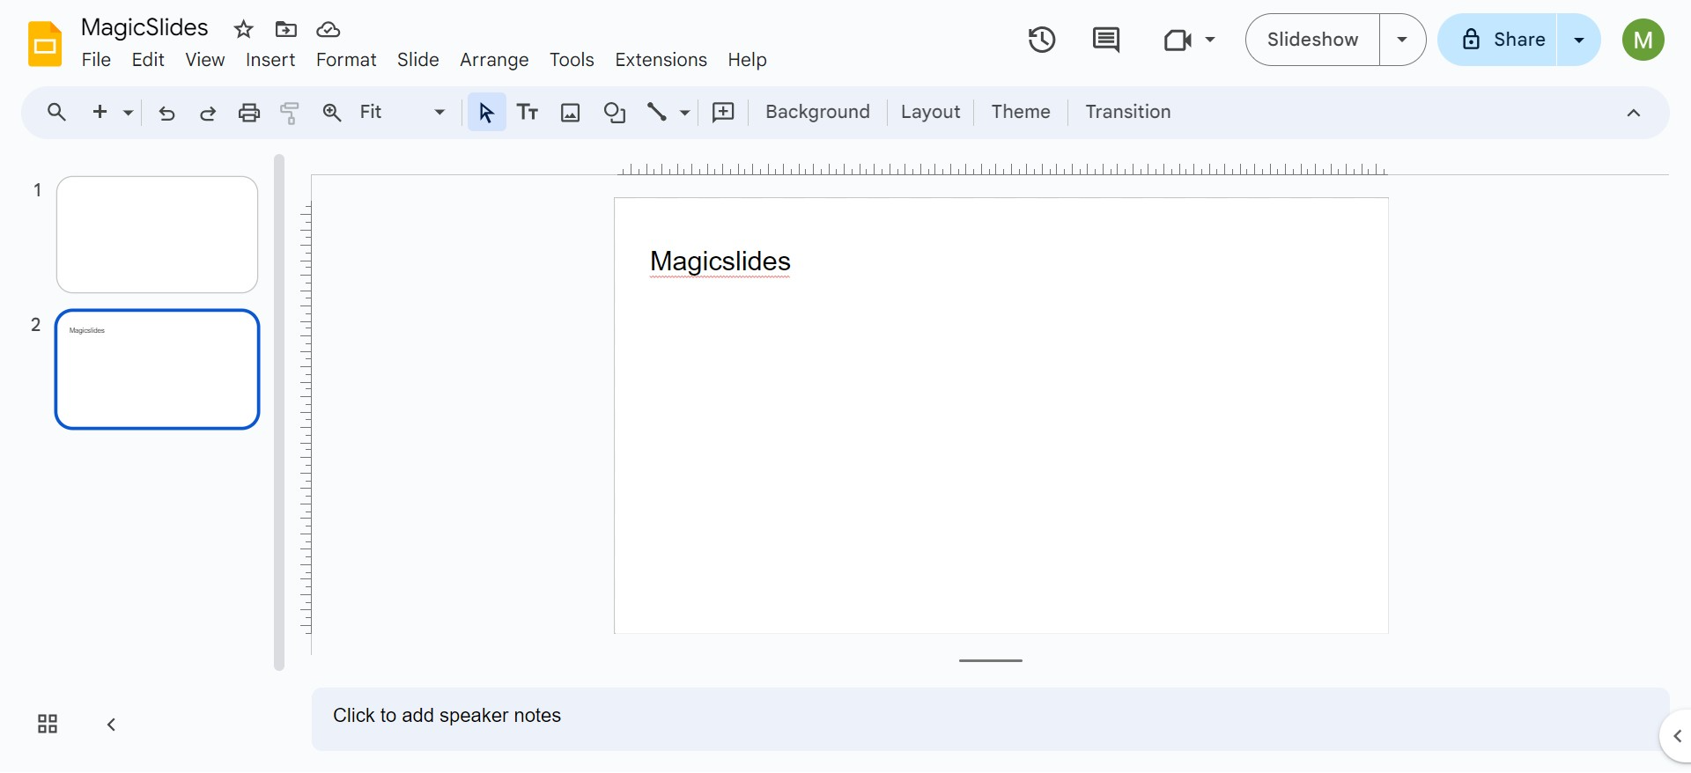This screenshot has width=1691, height=773.
Task: Expand the new slide layout arrow
Action: pyautogui.click(x=129, y=113)
